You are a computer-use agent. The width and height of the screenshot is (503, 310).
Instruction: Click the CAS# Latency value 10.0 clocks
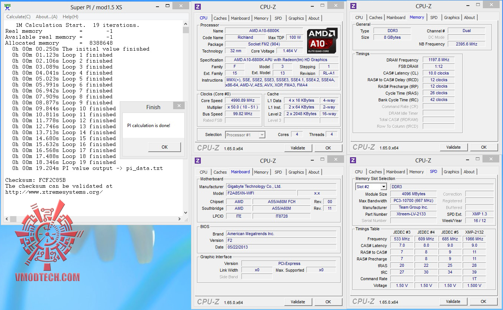point(438,73)
